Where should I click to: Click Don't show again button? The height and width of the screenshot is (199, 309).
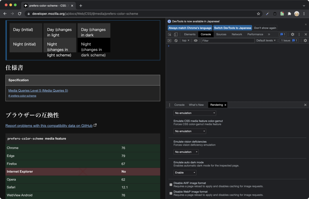coord(265,28)
